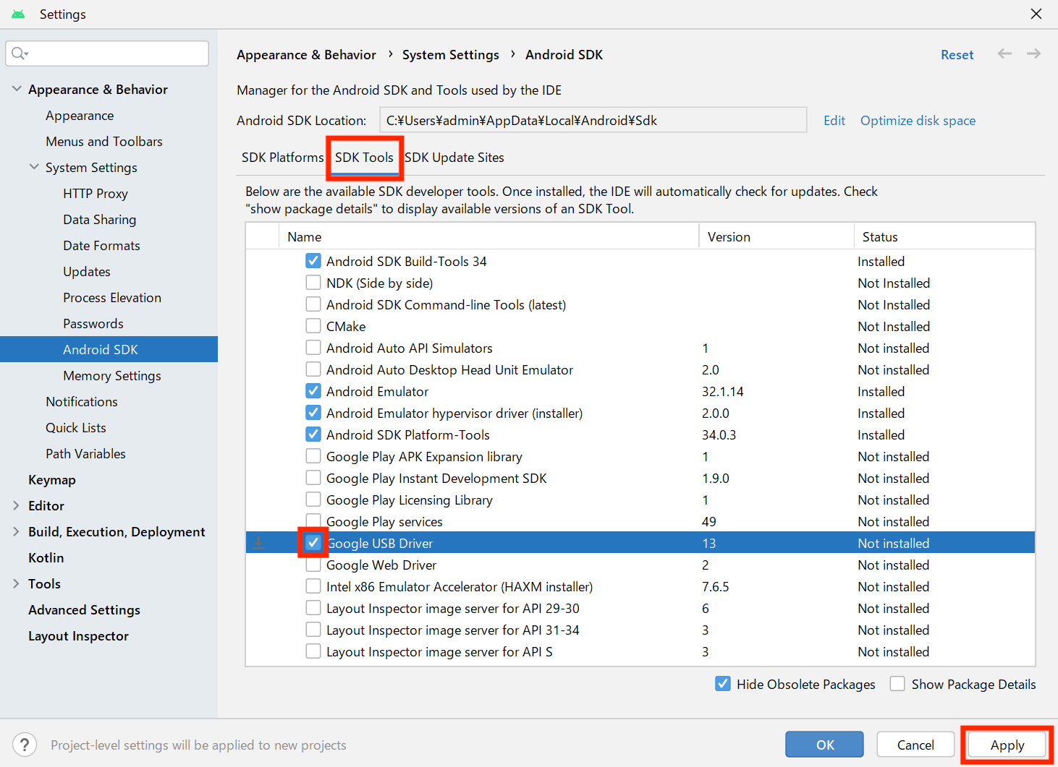
Task: Select HTTP Proxy settings
Action: click(x=96, y=194)
